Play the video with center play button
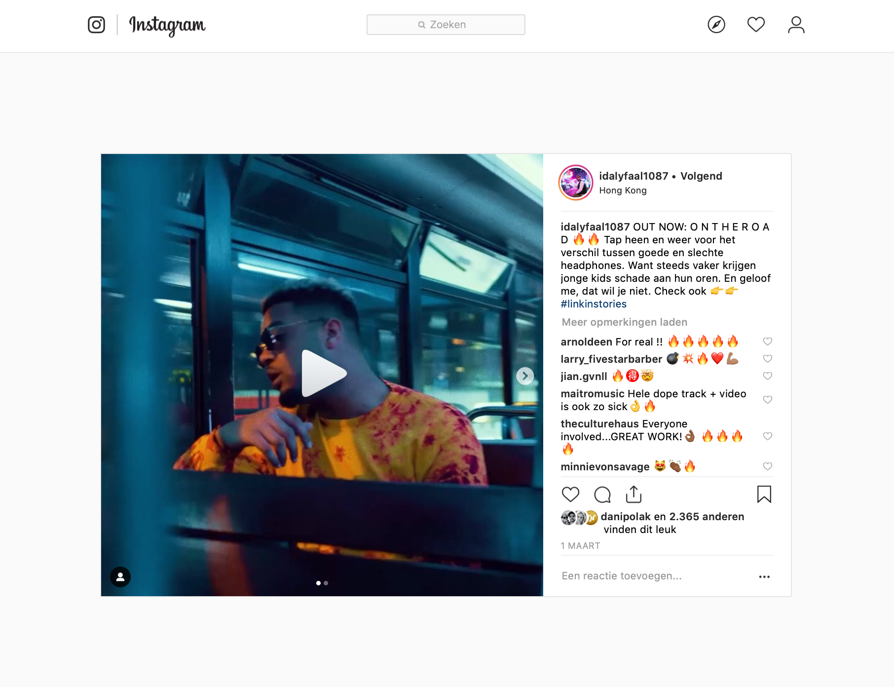Viewport: 894px width, 687px height. [324, 374]
